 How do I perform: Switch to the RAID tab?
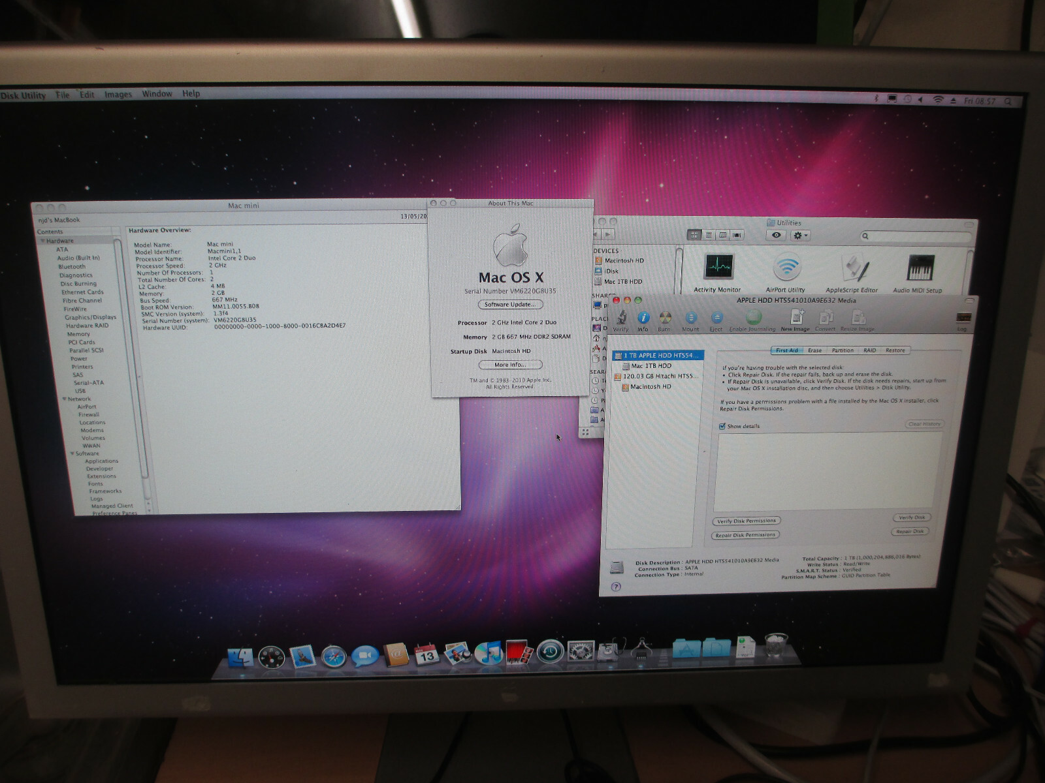(870, 350)
